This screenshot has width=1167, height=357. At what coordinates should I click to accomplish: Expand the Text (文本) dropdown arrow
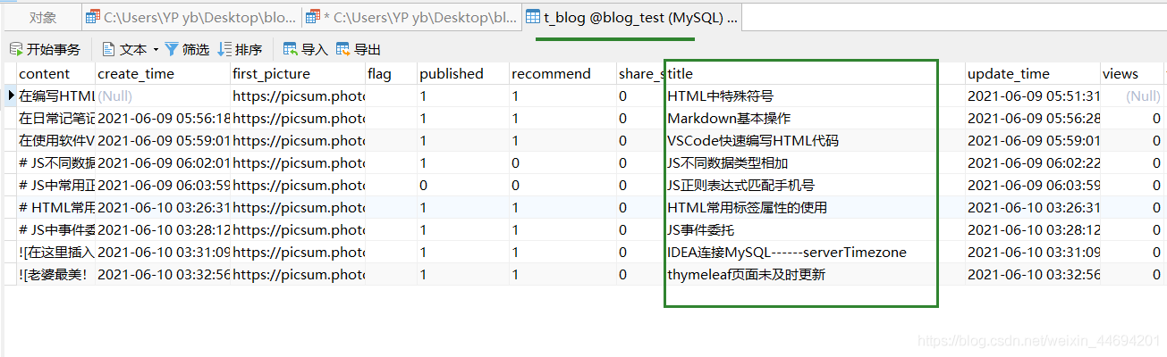coord(156,50)
